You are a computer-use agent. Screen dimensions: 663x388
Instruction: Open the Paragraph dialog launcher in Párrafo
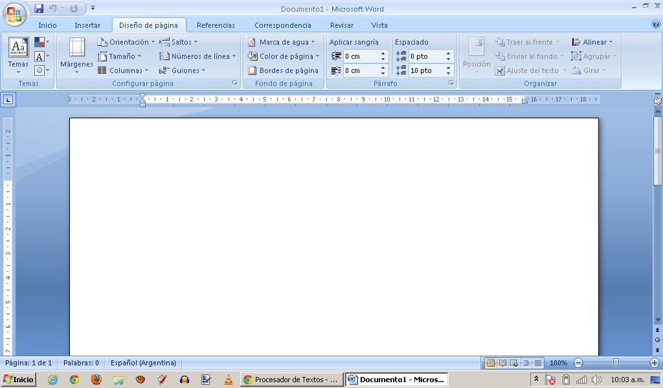(451, 83)
